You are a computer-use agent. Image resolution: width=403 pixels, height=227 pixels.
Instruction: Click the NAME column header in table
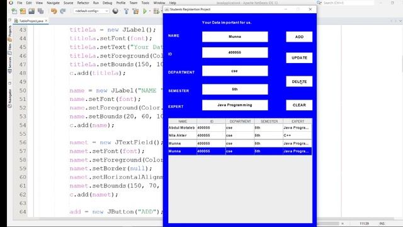(x=183, y=121)
